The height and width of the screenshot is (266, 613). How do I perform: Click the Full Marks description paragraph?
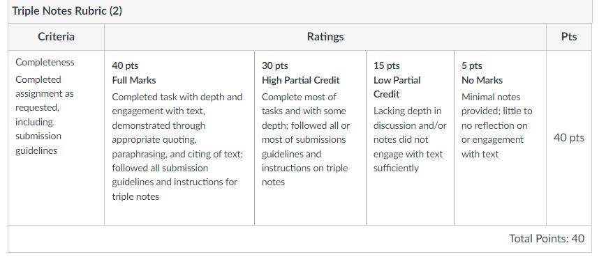[177, 147]
